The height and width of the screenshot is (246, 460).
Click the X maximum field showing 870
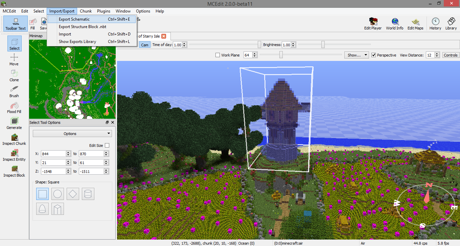[x=91, y=154]
